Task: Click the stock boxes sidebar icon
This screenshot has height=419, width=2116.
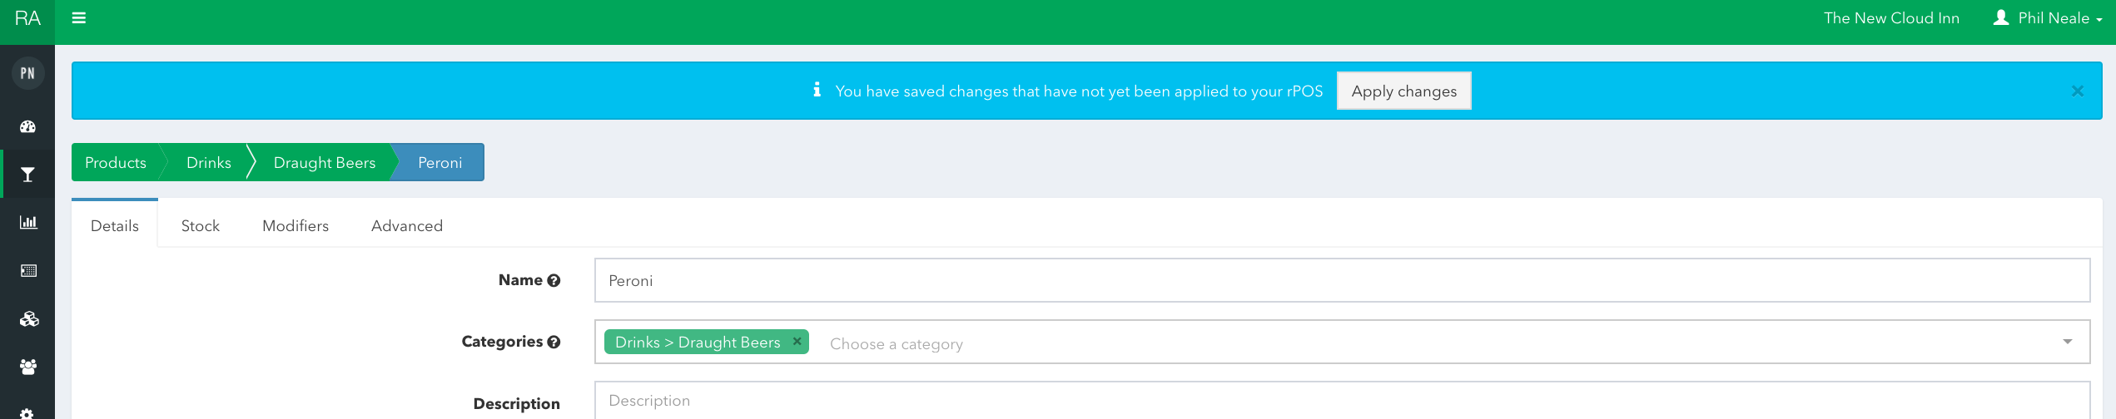Action: (x=28, y=319)
